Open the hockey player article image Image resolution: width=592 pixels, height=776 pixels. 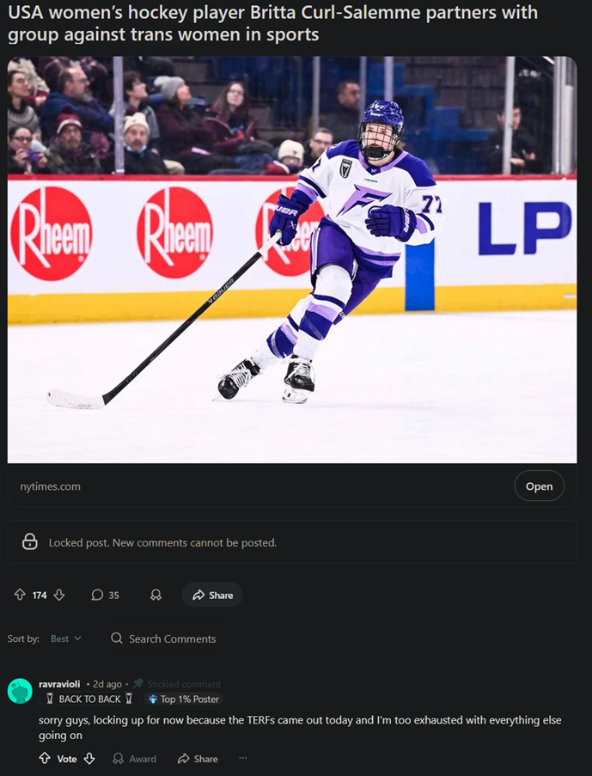point(292,260)
